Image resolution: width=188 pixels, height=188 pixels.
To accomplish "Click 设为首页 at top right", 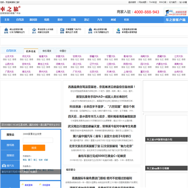I will [173, 2].
